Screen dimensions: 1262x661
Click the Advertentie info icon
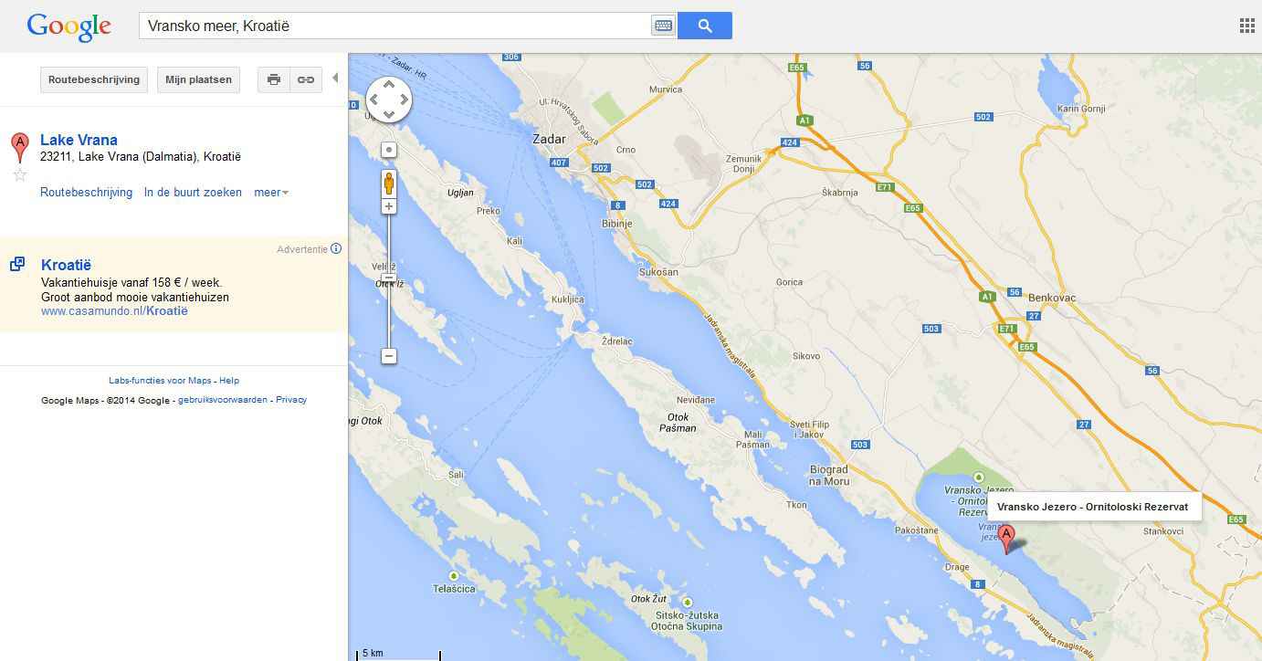tap(336, 248)
